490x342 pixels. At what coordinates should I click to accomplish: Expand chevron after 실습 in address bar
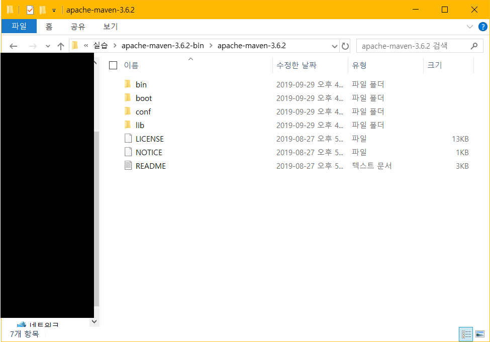point(115,46)
